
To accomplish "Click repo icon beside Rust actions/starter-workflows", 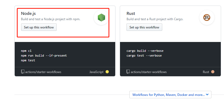I will (x=128, y=72).
